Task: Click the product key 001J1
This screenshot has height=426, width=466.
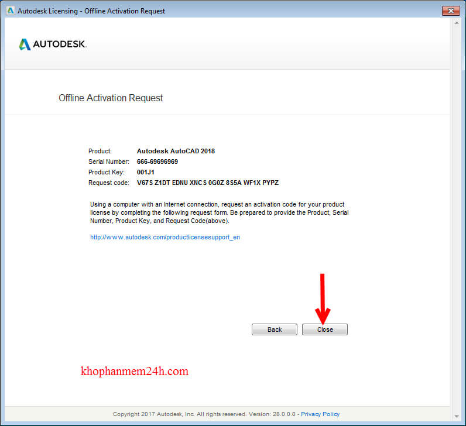Action: (146, 172)
